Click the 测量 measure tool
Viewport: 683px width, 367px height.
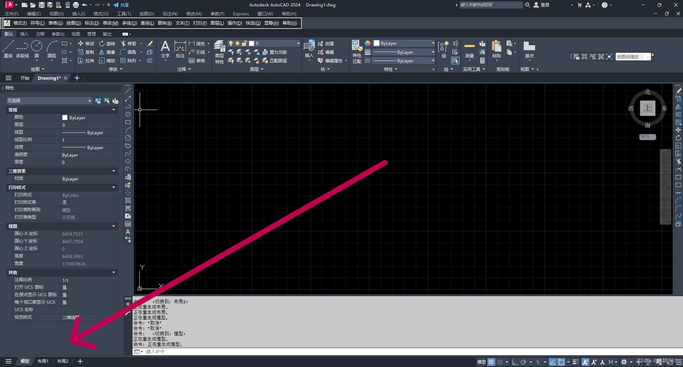470,49
